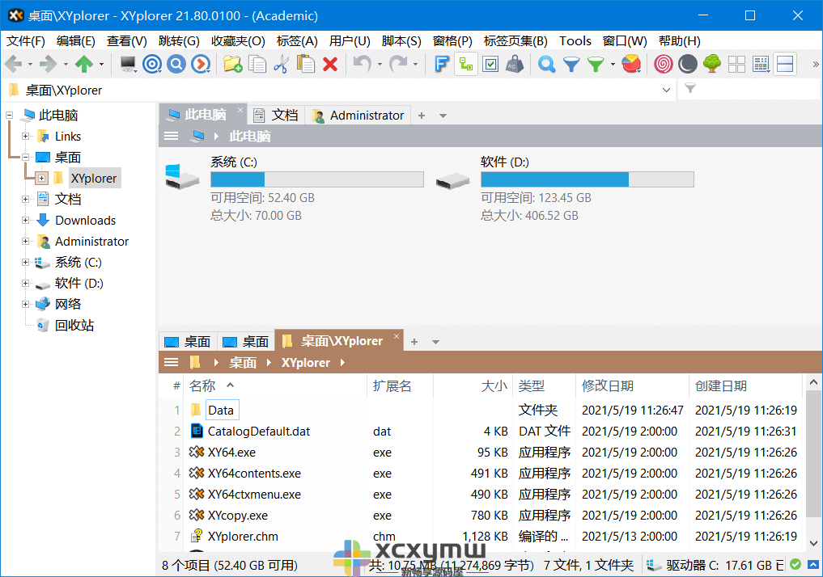This screenshot has height=577, width=823.
Task: Click the spiral Spot and Jump icon
Action: point(663,65)
